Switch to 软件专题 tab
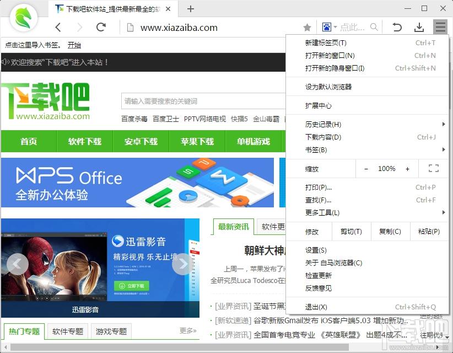 pyautogui.click(x=68, y=331)
